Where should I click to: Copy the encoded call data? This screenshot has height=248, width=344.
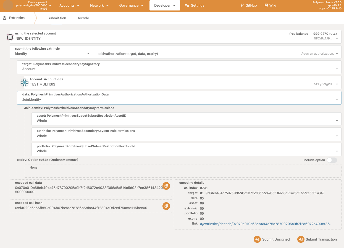[x=166, y=186]
